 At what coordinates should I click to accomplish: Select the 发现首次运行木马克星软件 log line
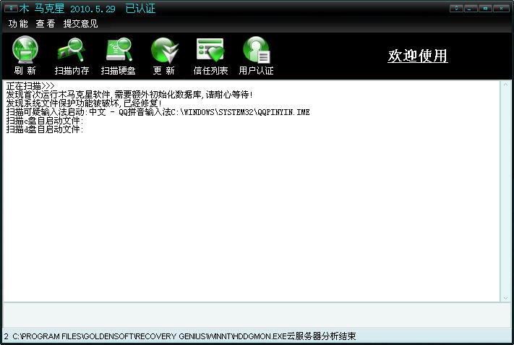pos(129,95)
